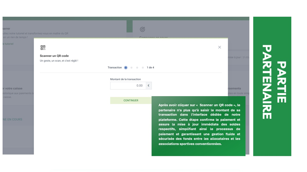Click the QR code icon in the dialog

43,48
